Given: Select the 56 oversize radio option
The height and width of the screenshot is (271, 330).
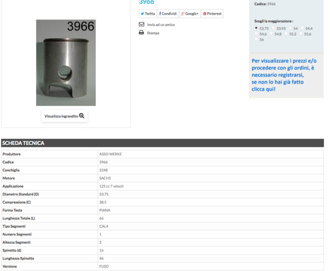Looking at the screenshot, I should pos(256,39).
